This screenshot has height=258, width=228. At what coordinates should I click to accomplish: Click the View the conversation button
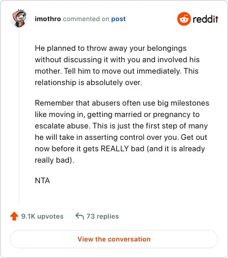[114, 239]
